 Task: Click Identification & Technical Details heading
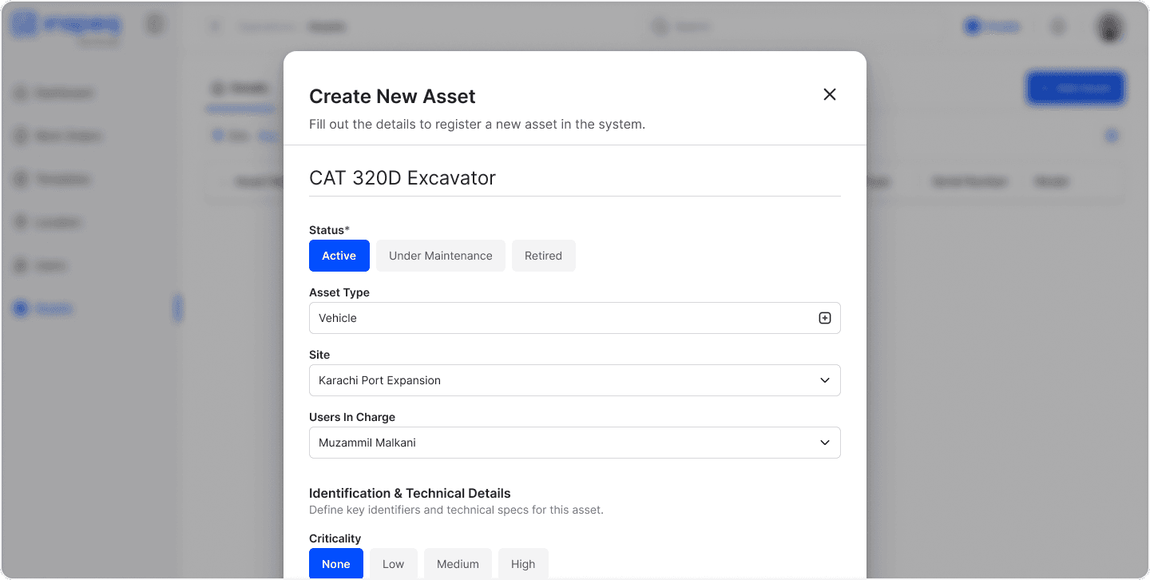(x=410, y=493)
